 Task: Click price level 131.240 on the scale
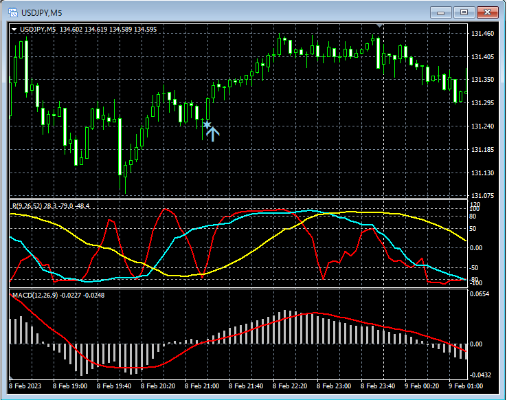click(482, 126)
